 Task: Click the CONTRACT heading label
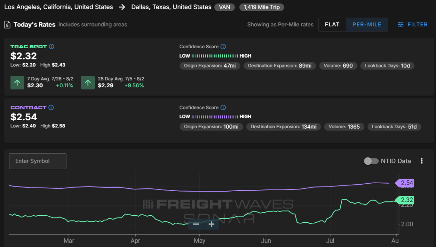(28, 108)
